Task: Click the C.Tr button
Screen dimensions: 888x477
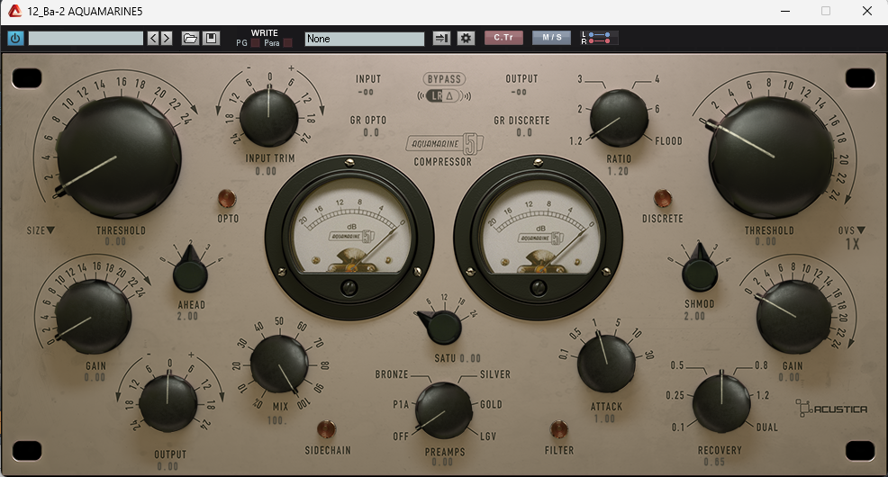Action: point(503,38)
